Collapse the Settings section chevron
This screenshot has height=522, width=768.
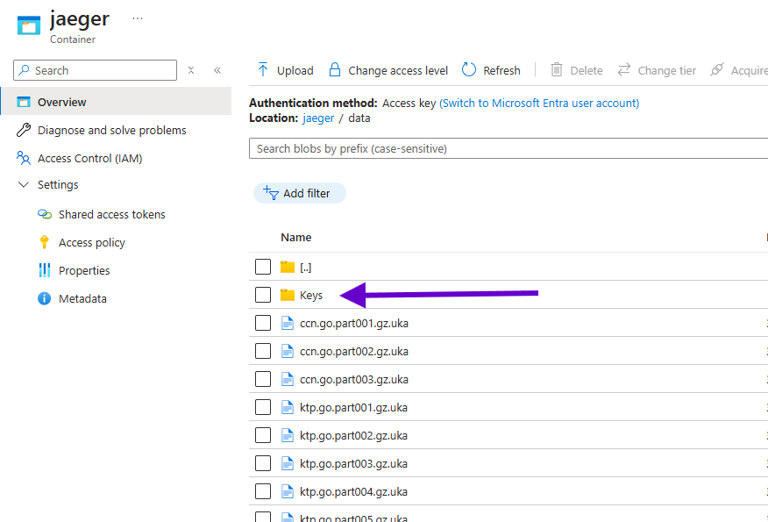(x=24, y=185)
